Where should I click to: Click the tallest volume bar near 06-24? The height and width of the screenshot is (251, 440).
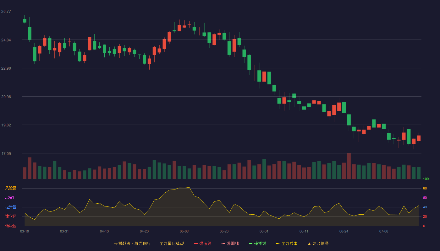pyautogui.click(x=349, y=166)
